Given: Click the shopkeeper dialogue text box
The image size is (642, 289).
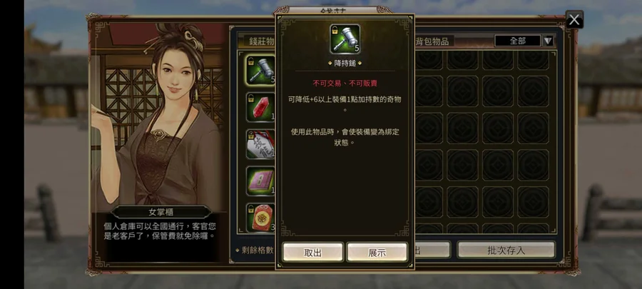Looking at the screenshot, I should (x=160, y=231).
